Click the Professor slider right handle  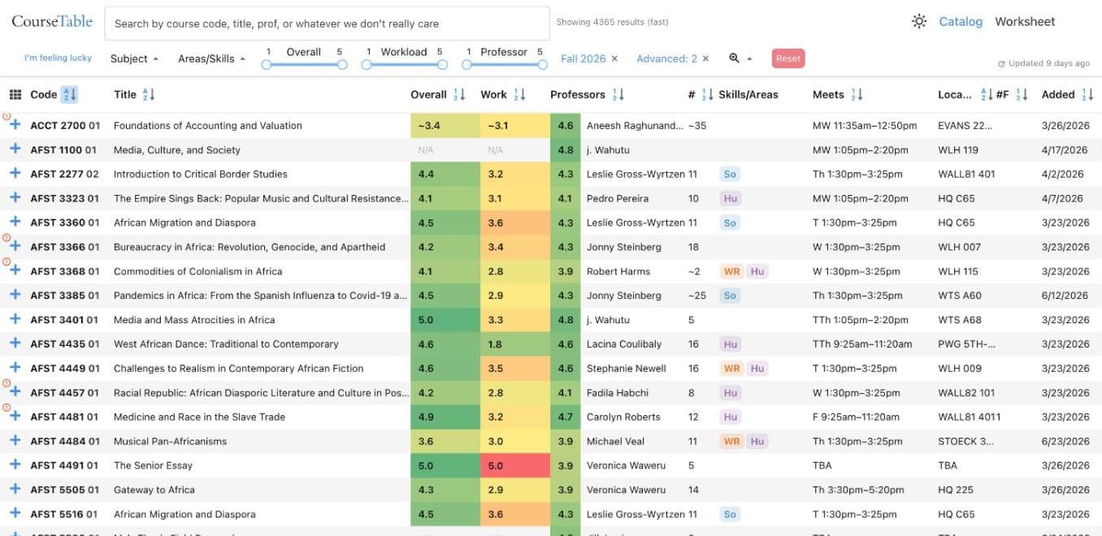click(x=542, y=64)
